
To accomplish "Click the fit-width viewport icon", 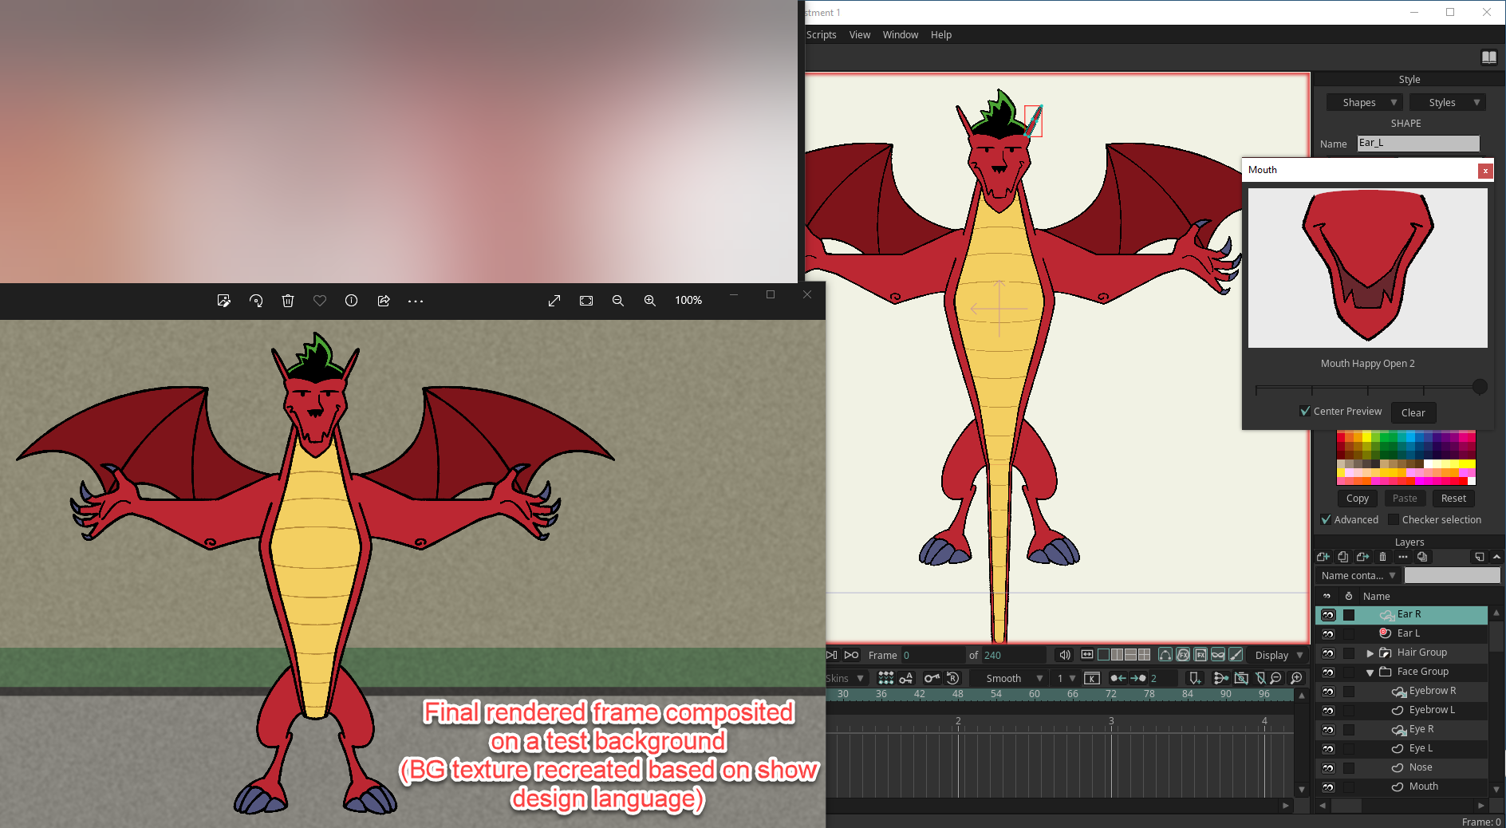I will point(1087,655).
